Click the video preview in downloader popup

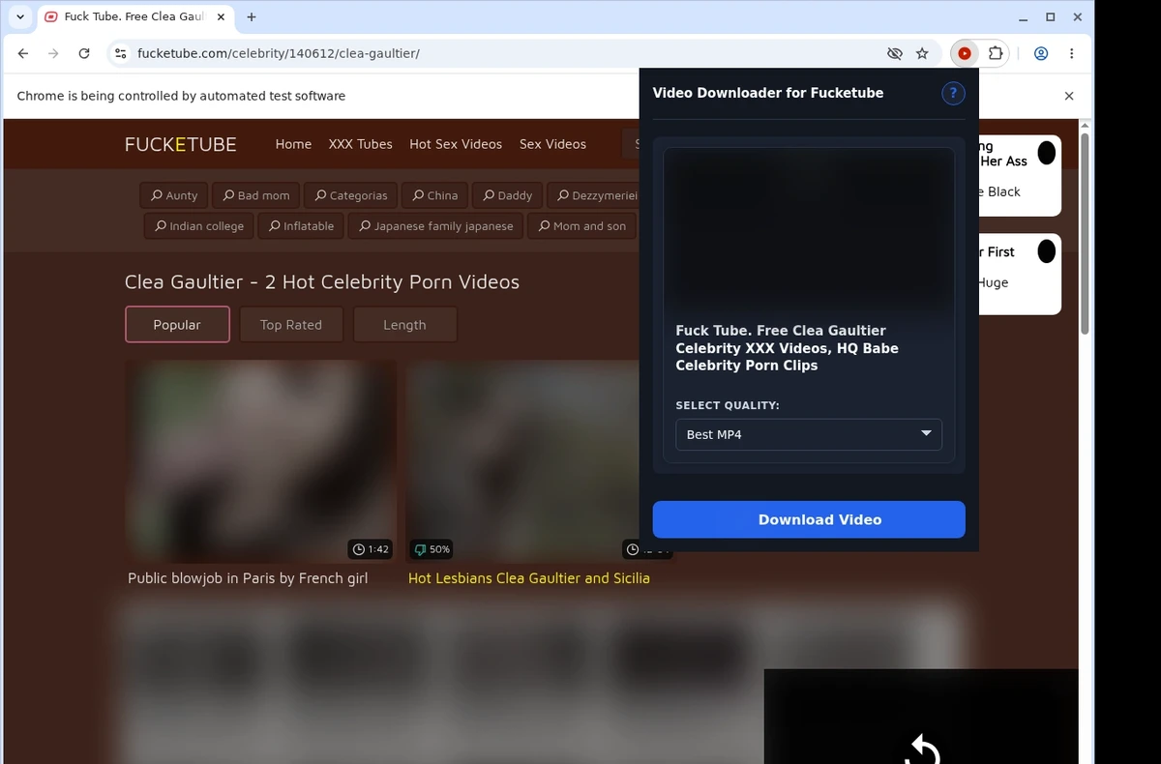(x=809, y=230)
